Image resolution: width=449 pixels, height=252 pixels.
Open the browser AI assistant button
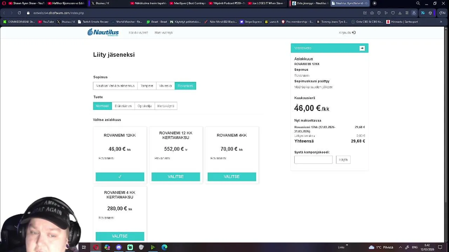[442, 13]
